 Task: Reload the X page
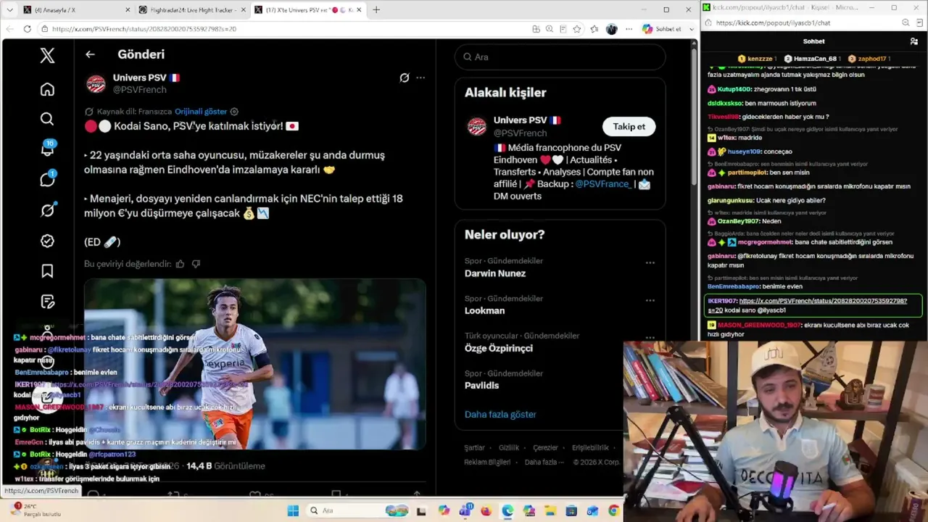(x=28, y=29)
